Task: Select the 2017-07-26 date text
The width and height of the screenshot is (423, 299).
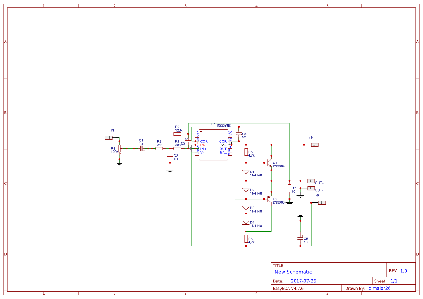Action: pyautogui.click(x=304, y=281)
